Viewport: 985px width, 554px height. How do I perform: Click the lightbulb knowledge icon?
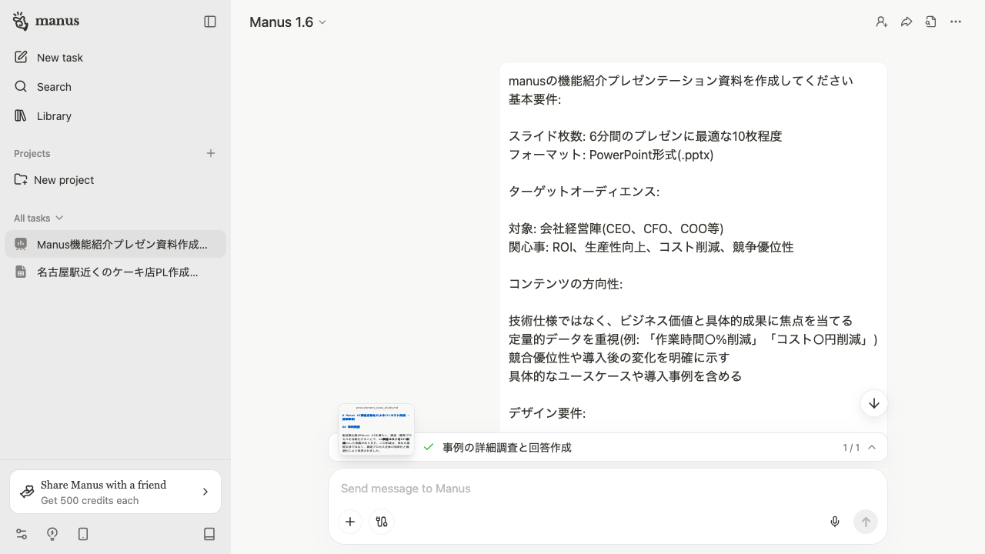(52, 534)
